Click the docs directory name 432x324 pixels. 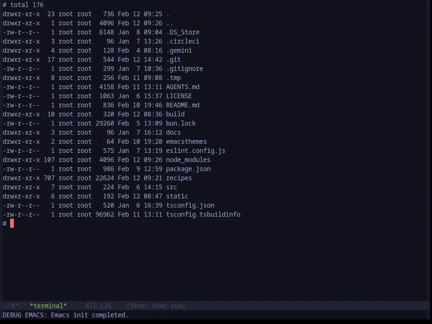[x=173, y=132]
